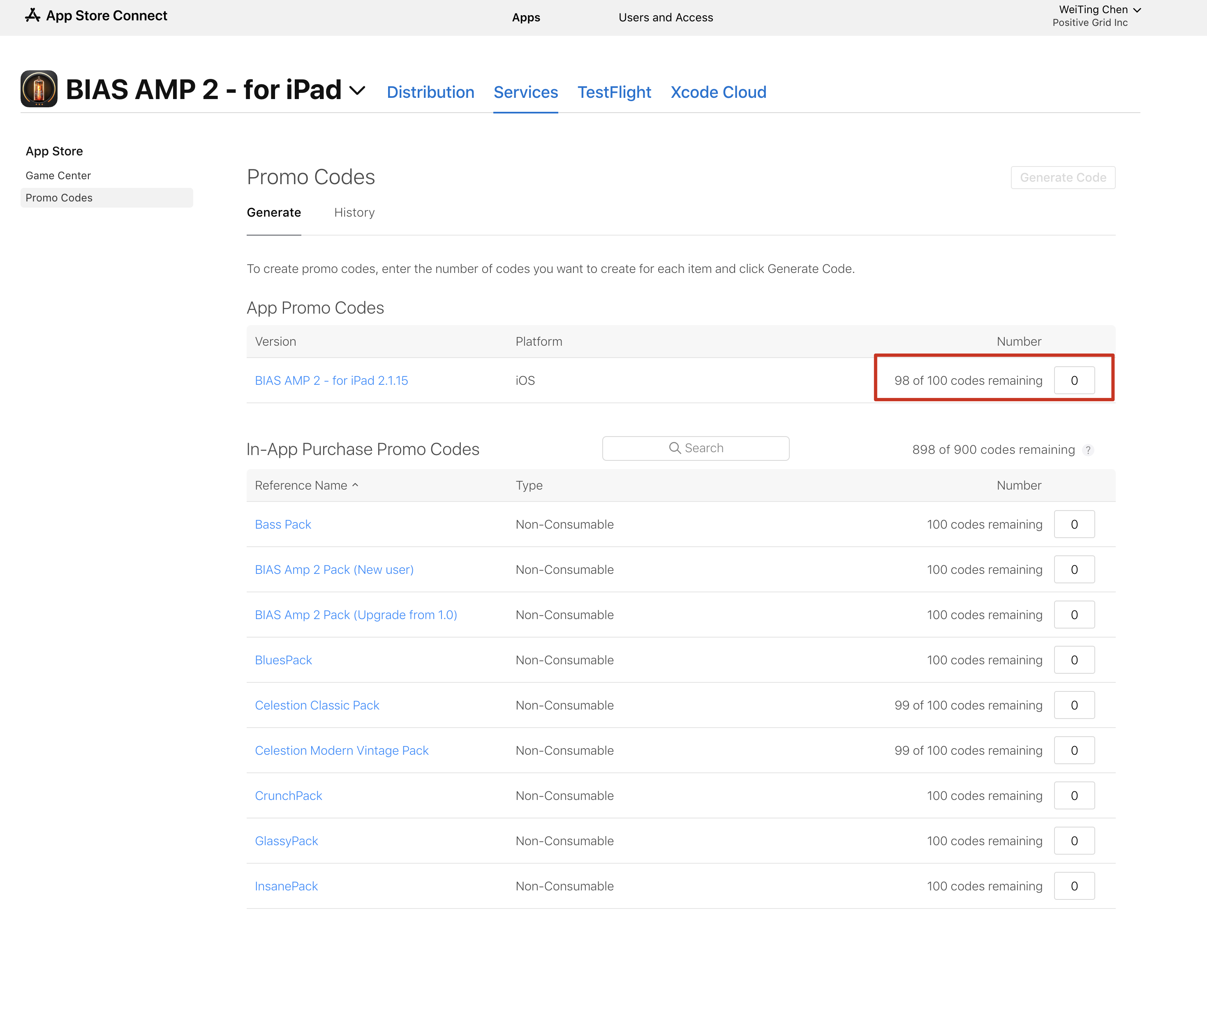Image resolution: width=1207 pixels, height=1017 pixels.
Task: Select Promo Codes in sidebar
Action: (x=106, y=198)
